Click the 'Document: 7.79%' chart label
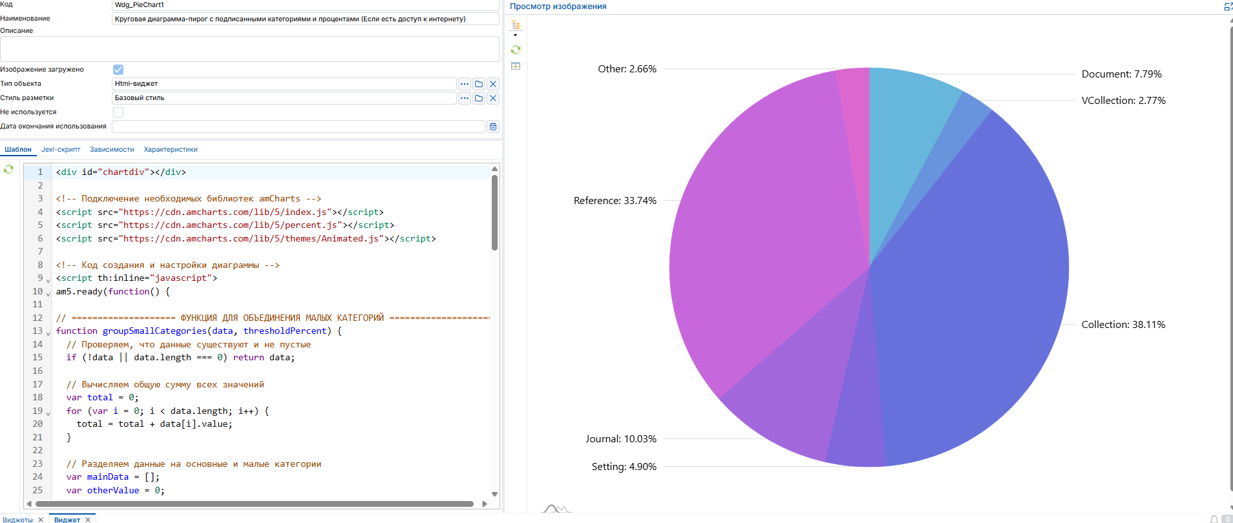This screenshot has width=1233, height=523. [1122, 74]
